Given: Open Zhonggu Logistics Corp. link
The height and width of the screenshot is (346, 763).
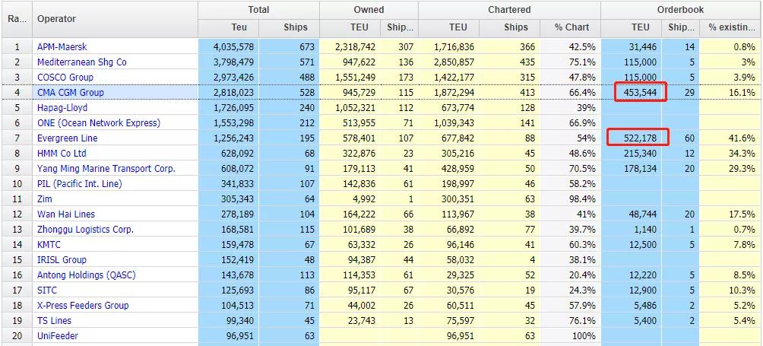Looking at the screenshot, I should point(85,229).
